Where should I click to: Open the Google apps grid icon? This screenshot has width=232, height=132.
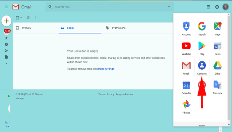coord(208,7)
